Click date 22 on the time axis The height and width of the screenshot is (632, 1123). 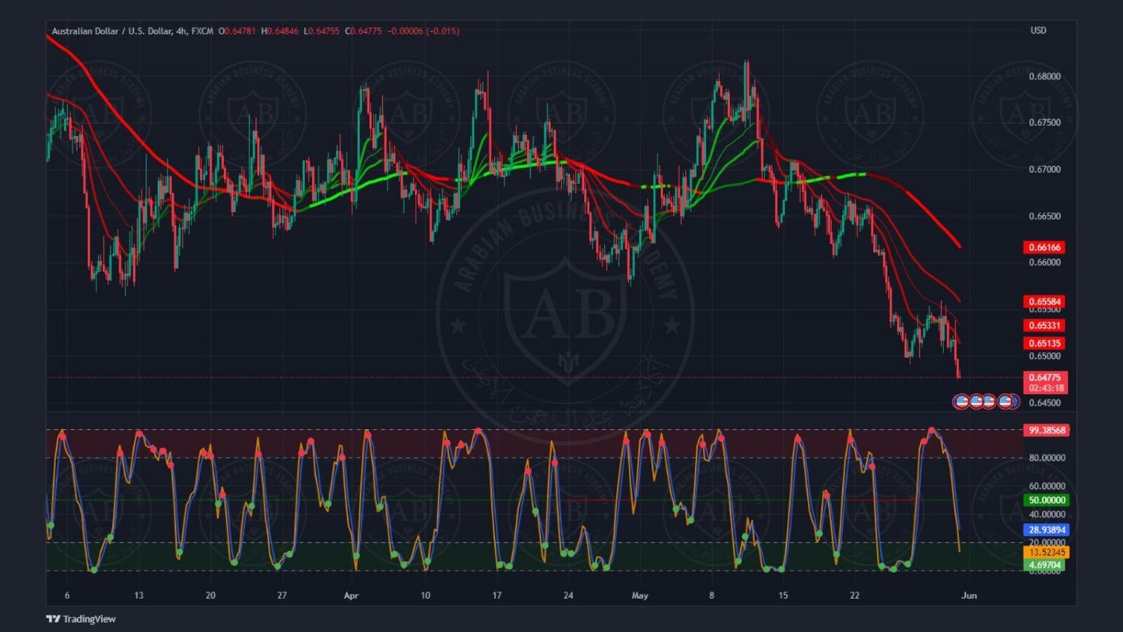(x=854, y=596)
